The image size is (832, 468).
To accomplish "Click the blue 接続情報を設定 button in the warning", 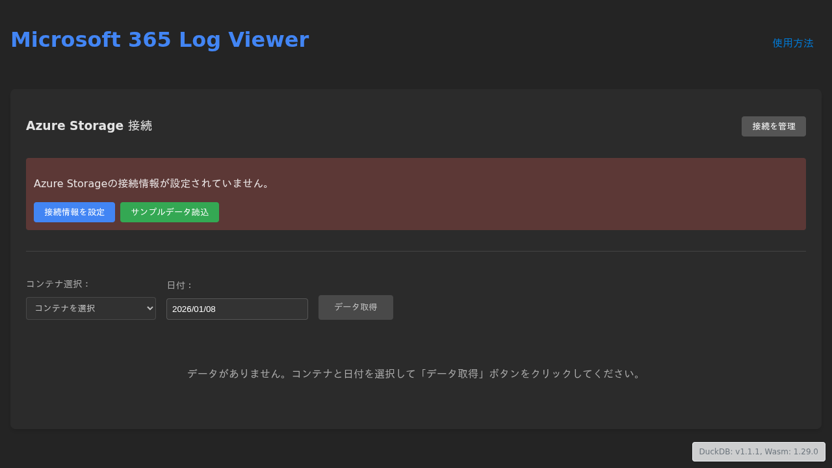I will pyautogui.click(x=74, y=212).
